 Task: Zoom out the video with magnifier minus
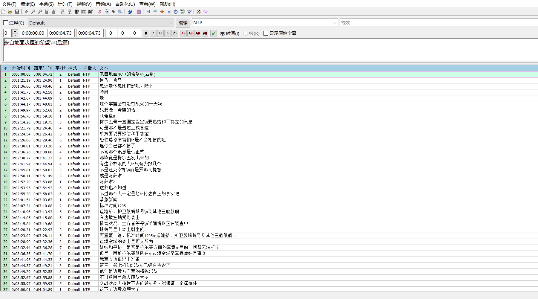[x=40, y=12]
